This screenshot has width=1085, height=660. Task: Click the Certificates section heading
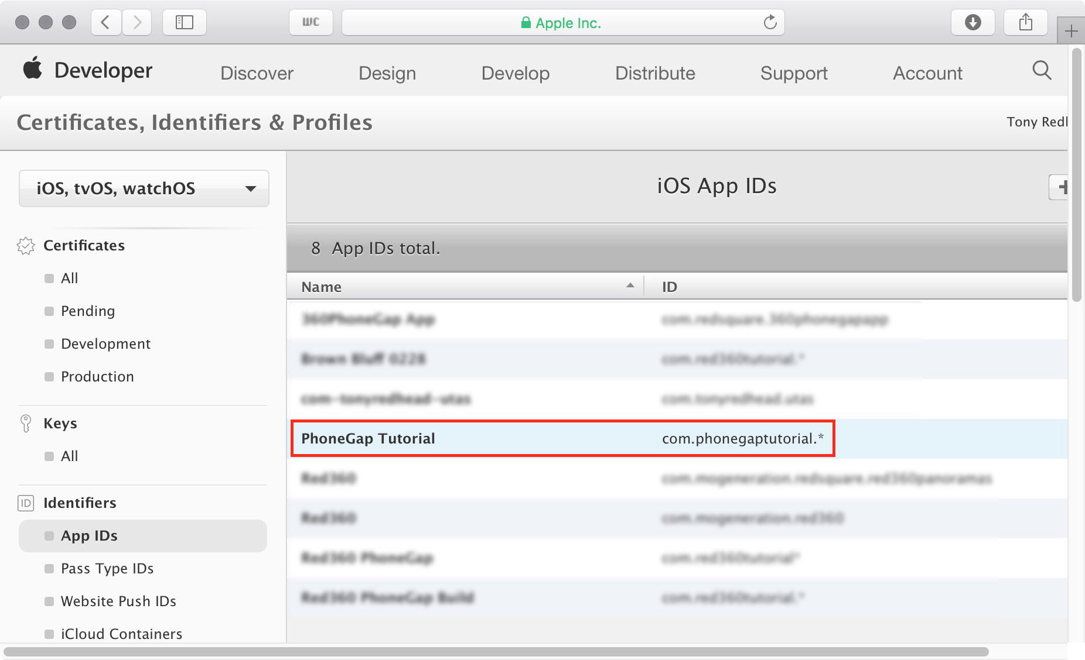(x=84, y=245)
